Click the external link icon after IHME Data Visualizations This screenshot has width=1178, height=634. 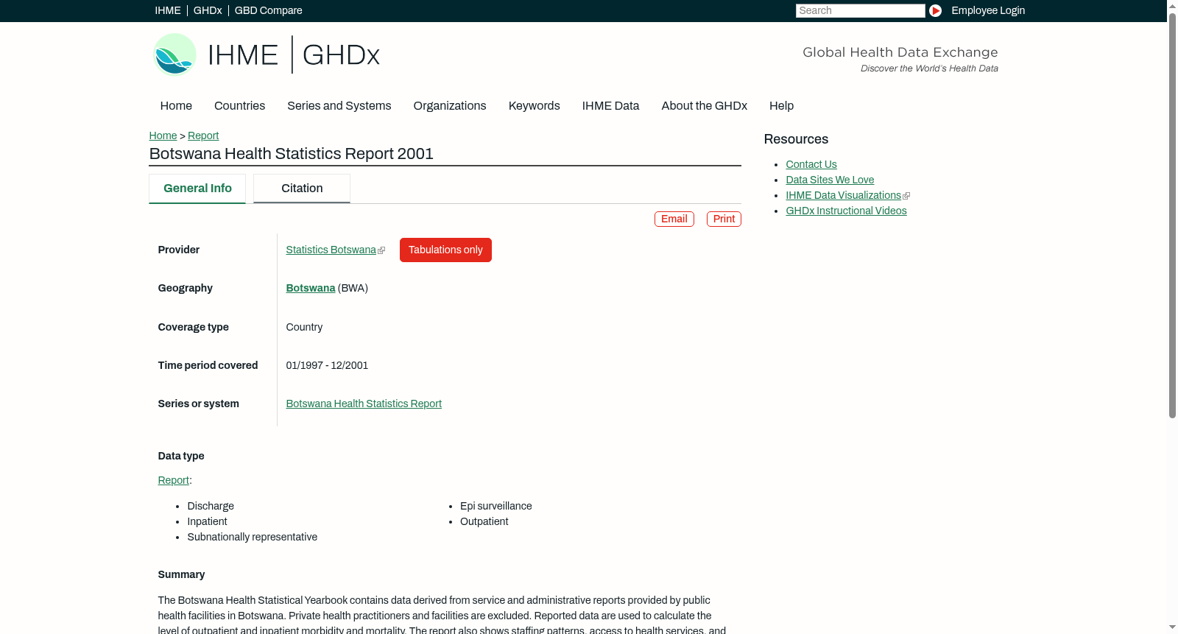pyautogui.click(x=906, y=196)
